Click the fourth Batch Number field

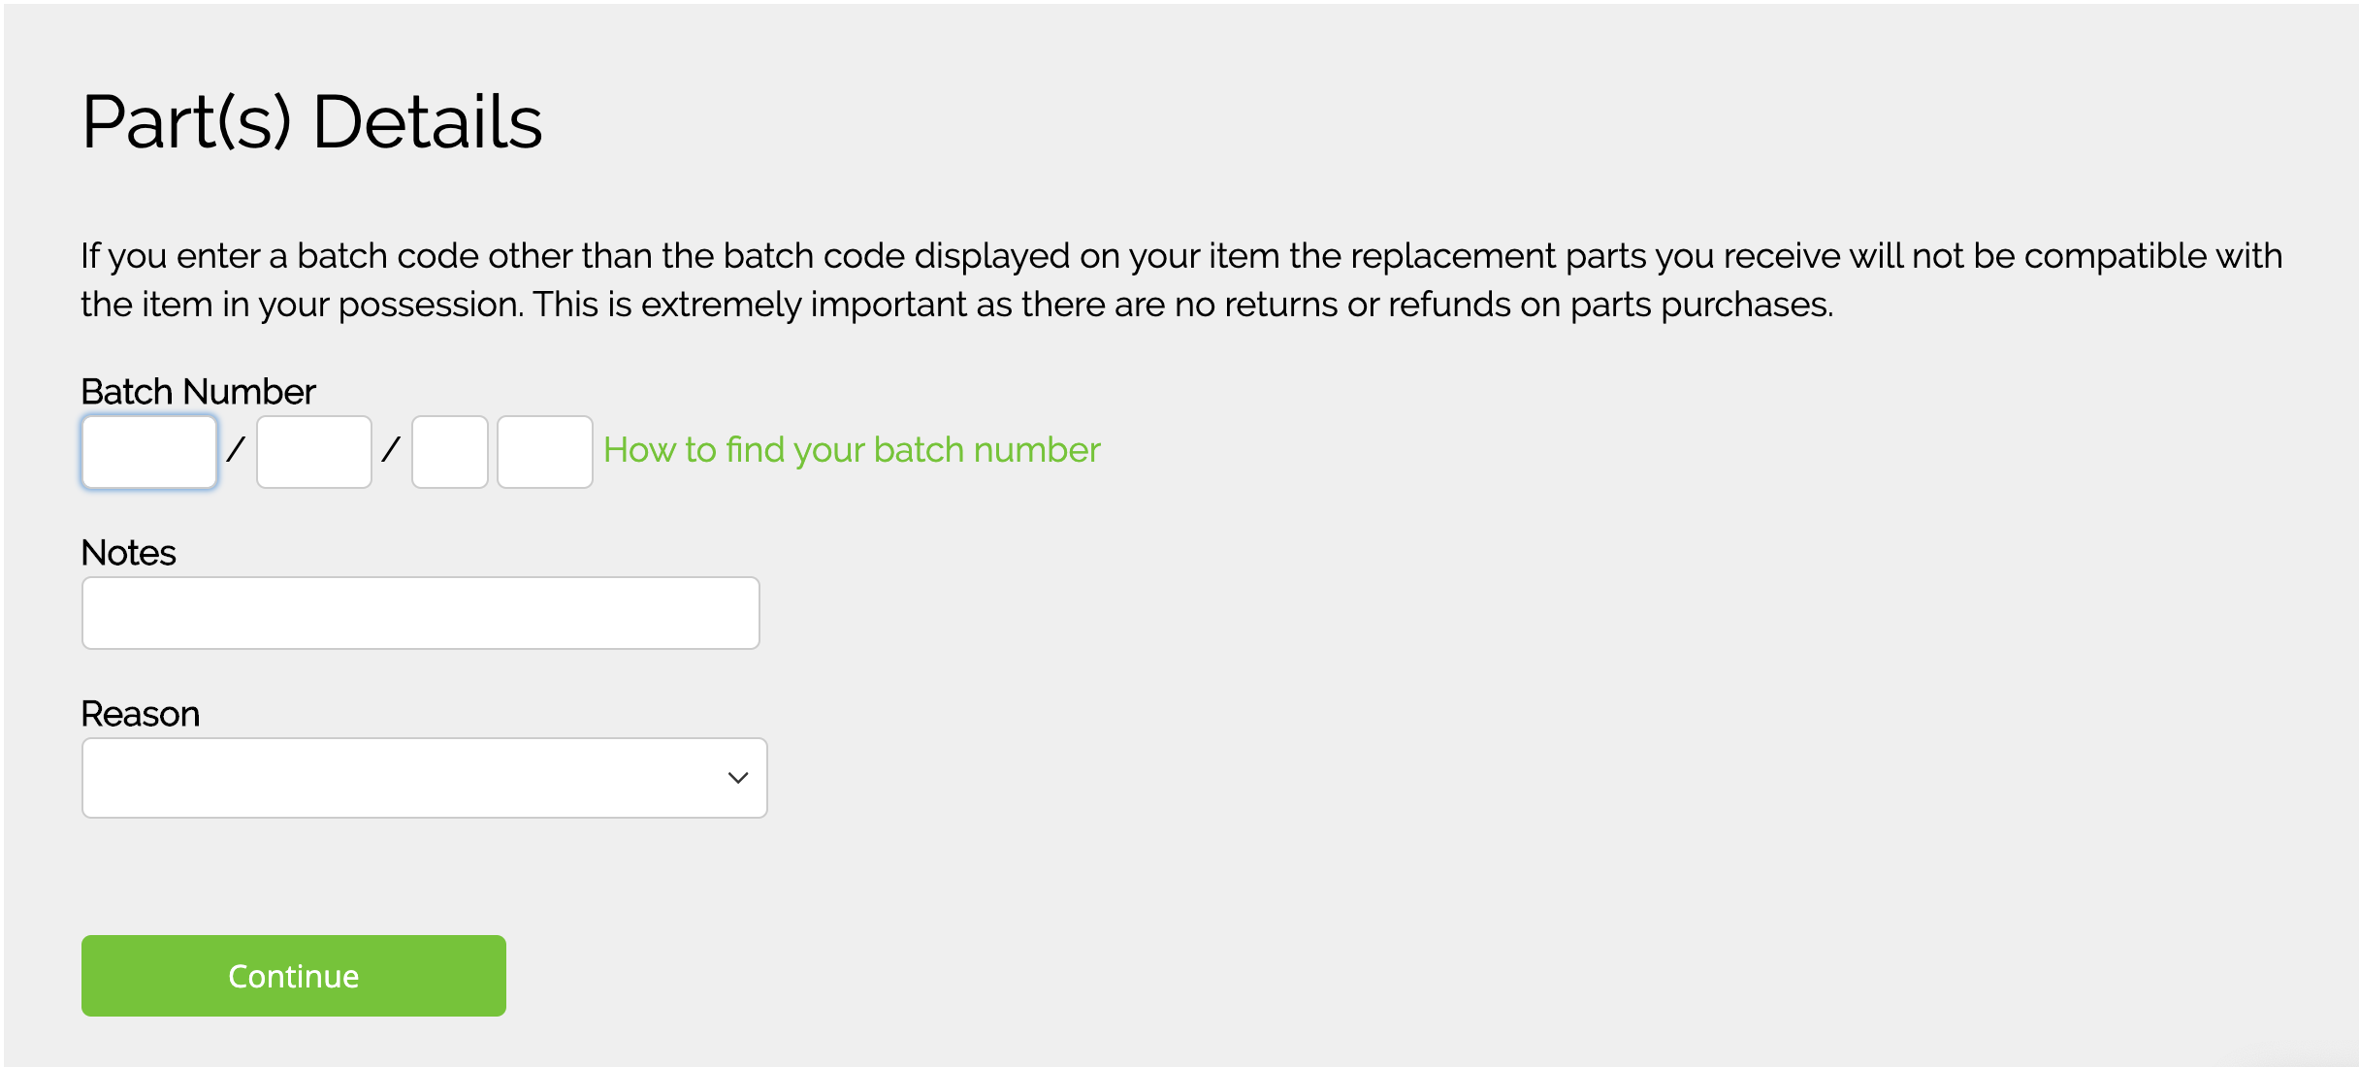[x=545, y=452]
